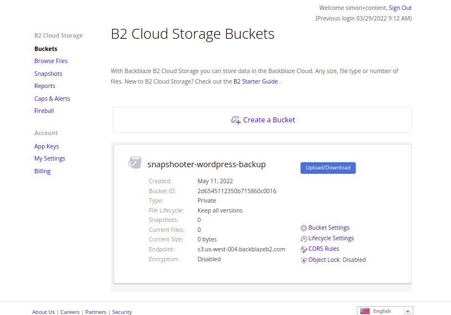Select English in the language selector
This screenshot has width=451, height=315.
click(x=382, y=311)
